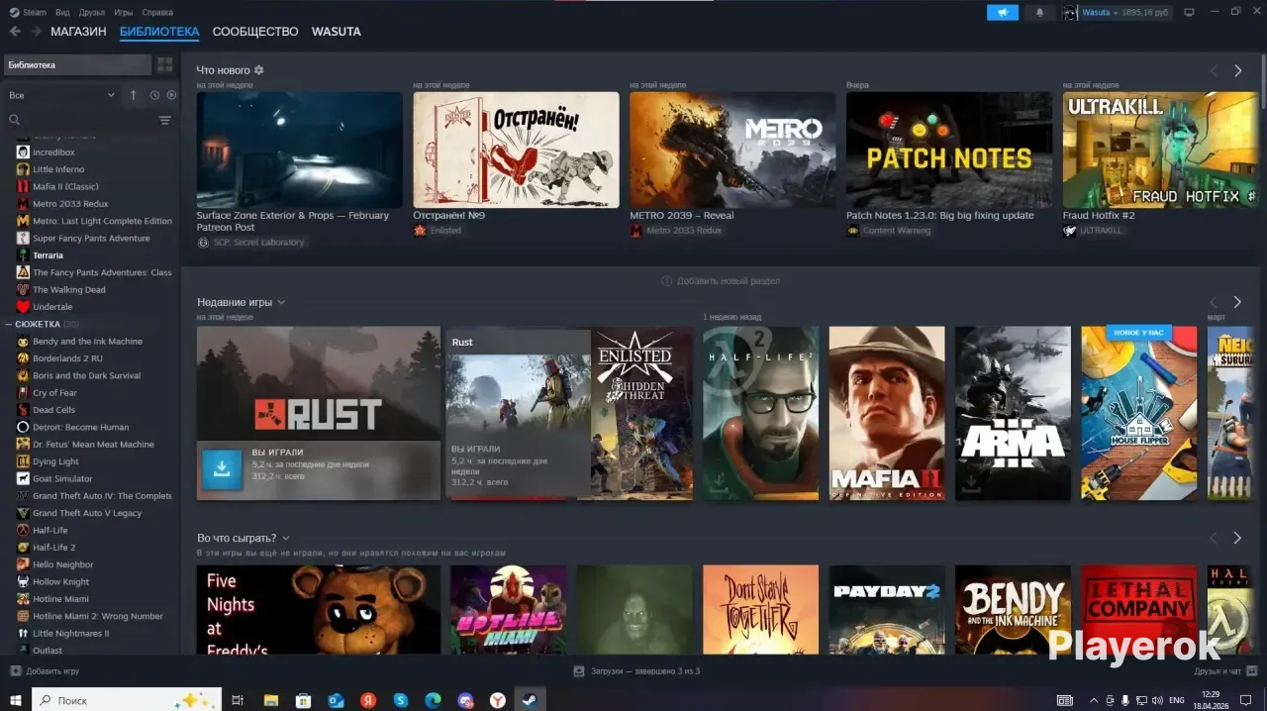Viewport: 1267px width, 711px height.
Task: Open library advanced filter icon
Action: 164,120
